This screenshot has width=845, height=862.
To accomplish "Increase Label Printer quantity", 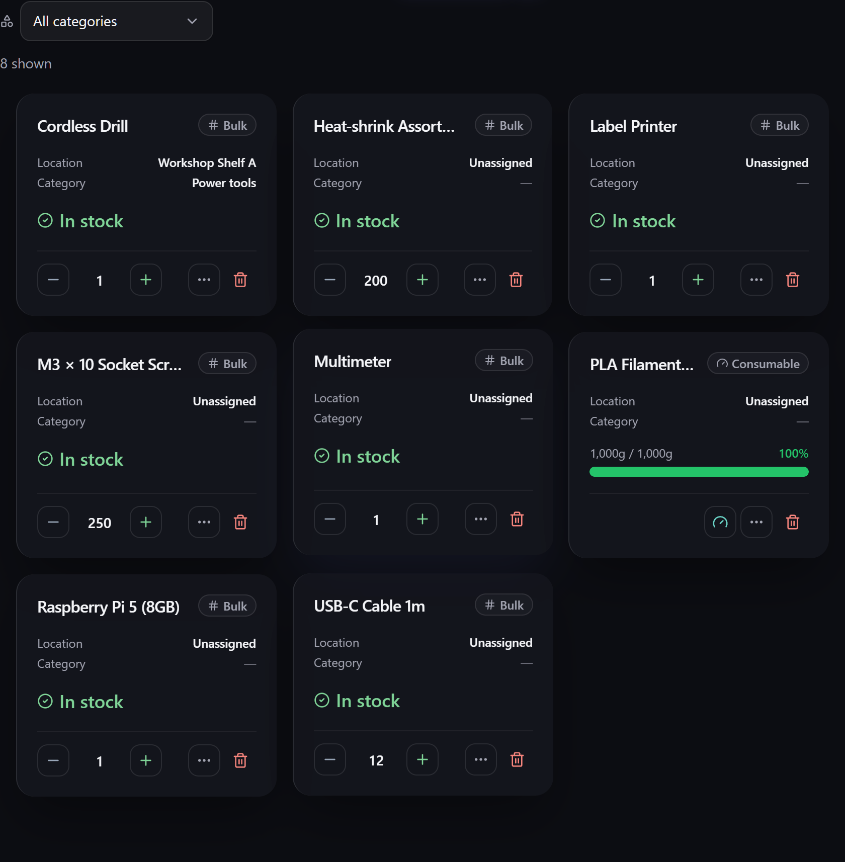I will [698, 280].
